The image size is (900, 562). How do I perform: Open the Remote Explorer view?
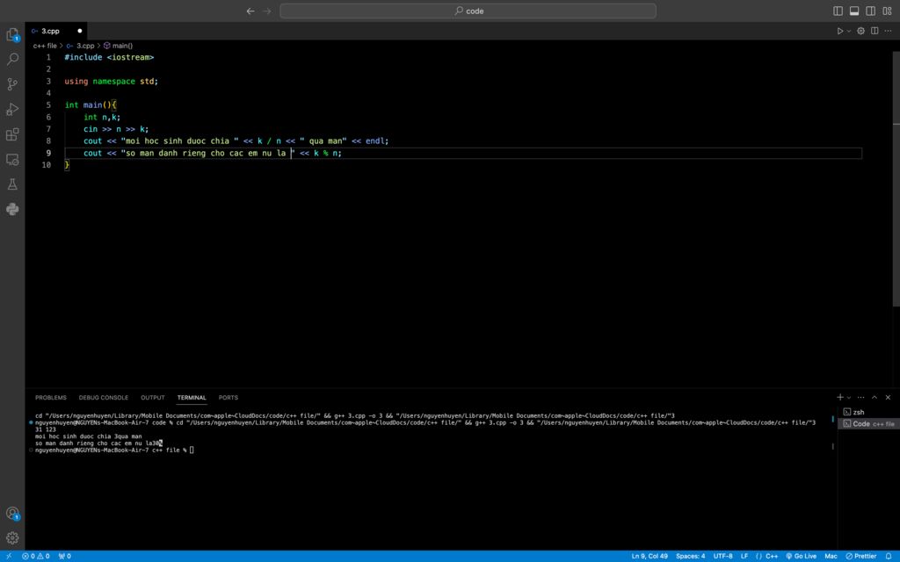click(12, 160)
